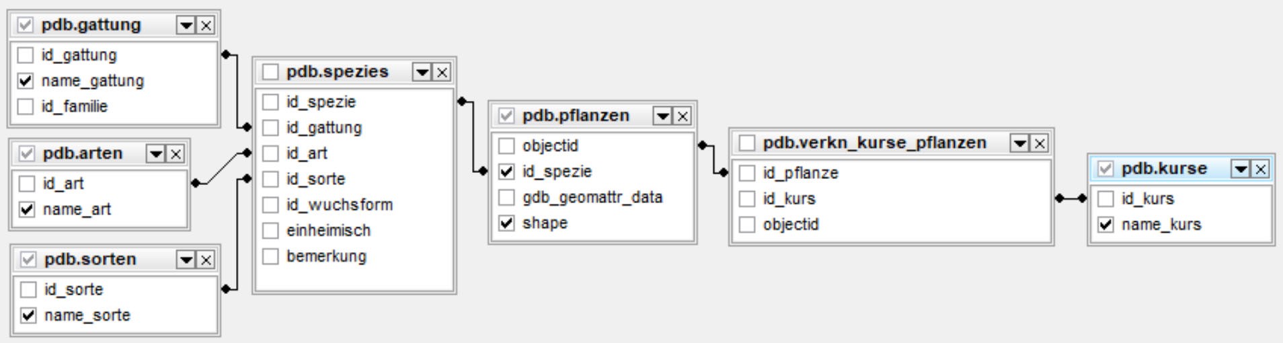This screenshot has width=1283, height=343.
Task: Uncheck the shape field in pdb.pflanzen
Action: click(507, 223)
